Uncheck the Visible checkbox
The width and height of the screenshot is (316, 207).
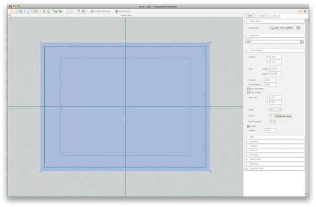coord(248,126)
